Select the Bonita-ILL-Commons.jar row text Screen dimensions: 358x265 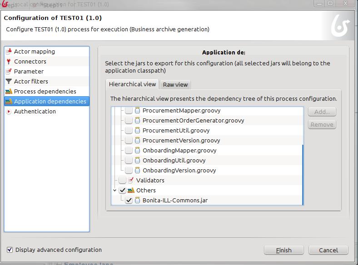tap(175, 200)
